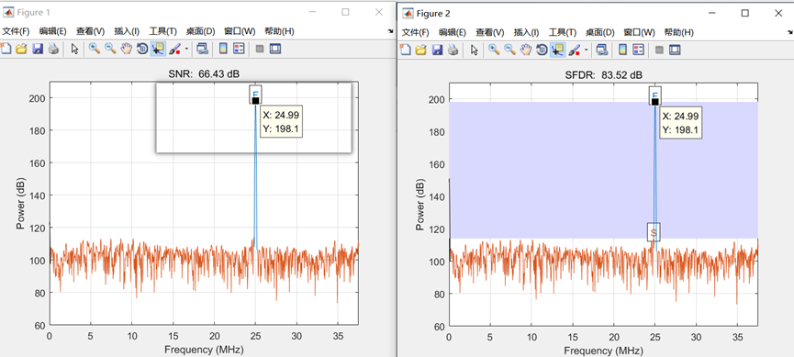
Task: Open the 文件(F) menu in Figure 2
Action: 415,32
